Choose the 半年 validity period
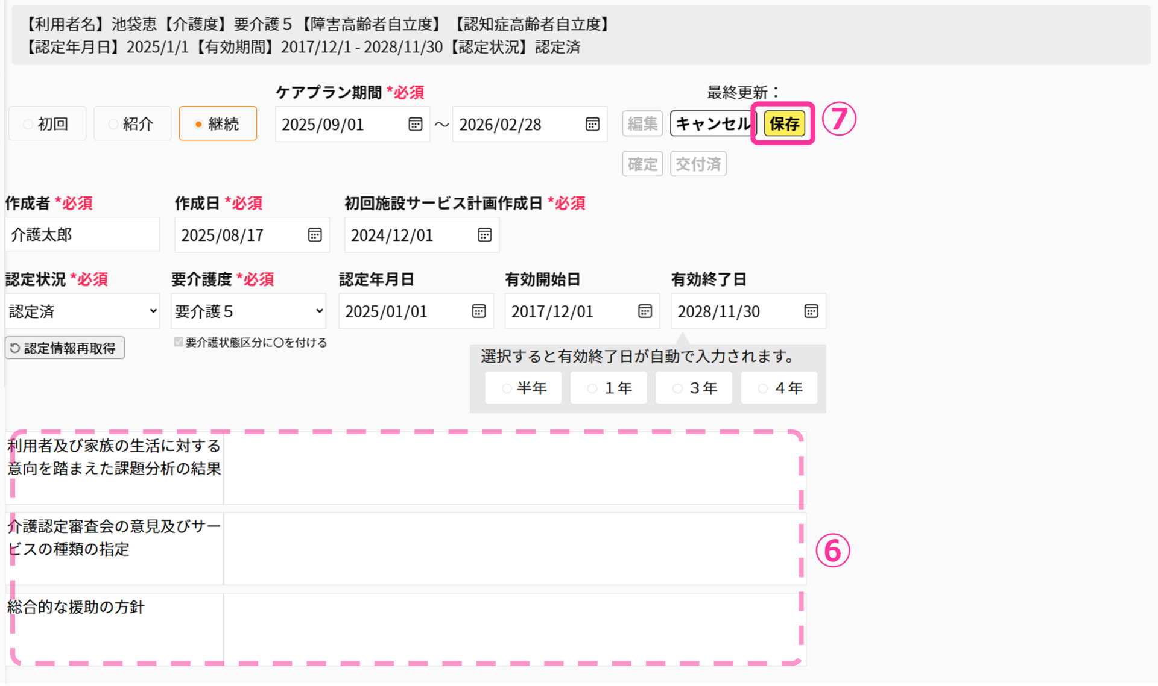The height and width of the screenshot is (686, 1158). (x=523, y=388)
